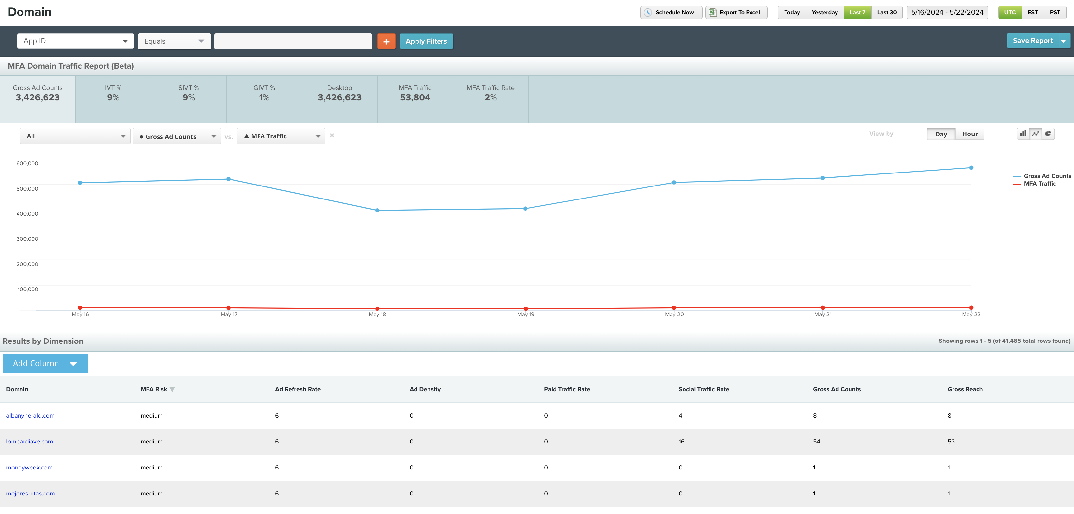Apply the filters
Screen dimensions: 1074x514
[x=426, y=41]
